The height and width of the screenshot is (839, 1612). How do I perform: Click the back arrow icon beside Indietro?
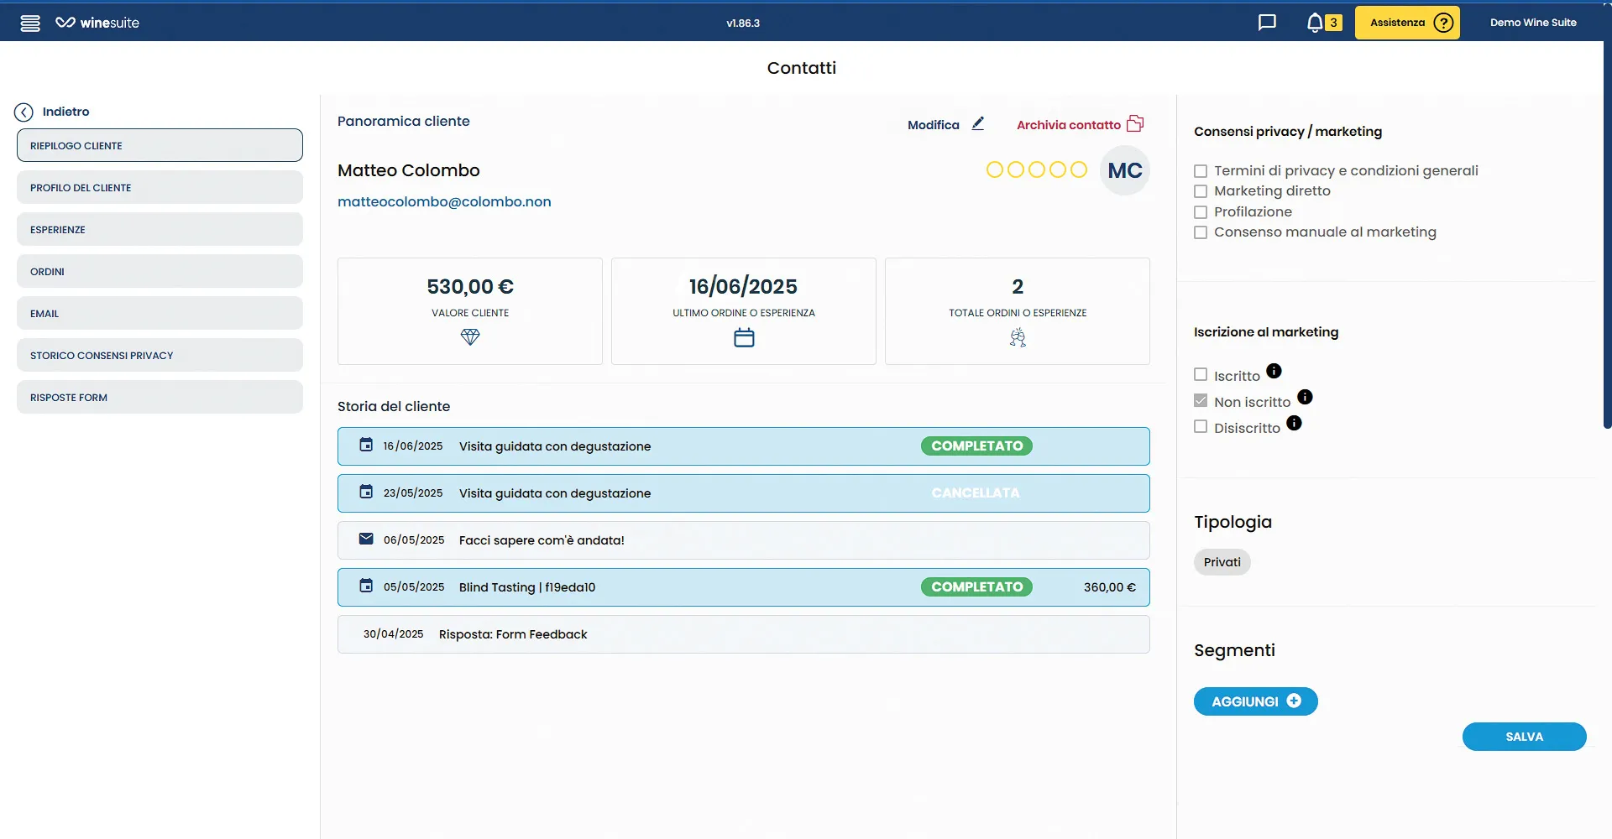pos(24,112)
